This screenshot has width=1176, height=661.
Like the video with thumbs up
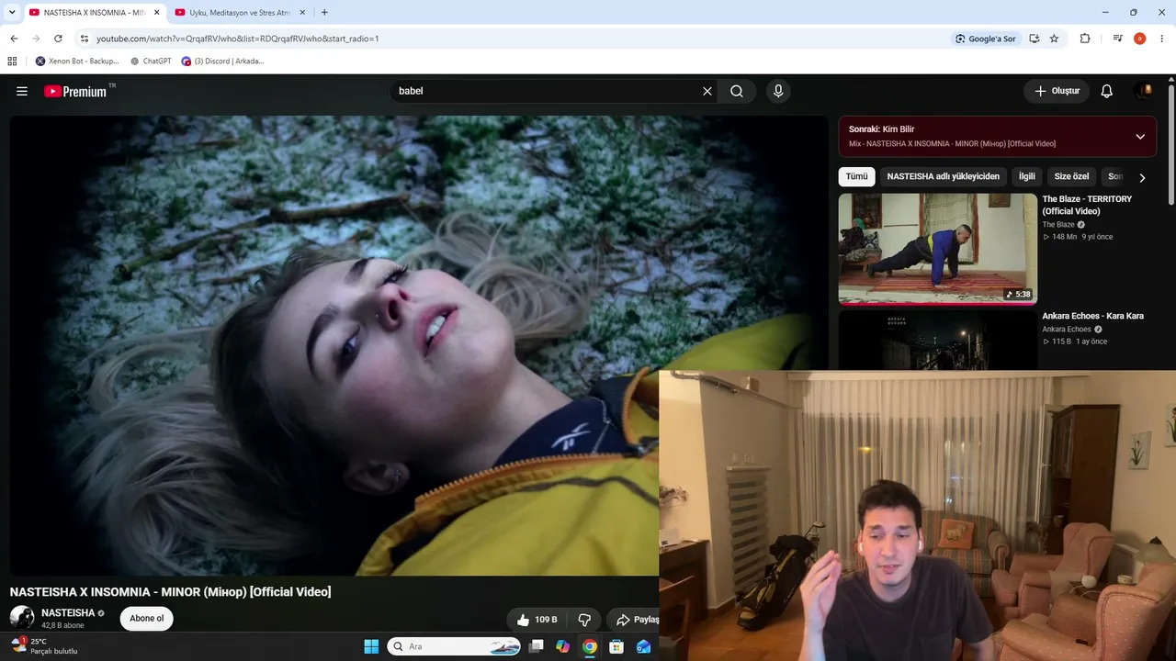click(x=537, y=620)
